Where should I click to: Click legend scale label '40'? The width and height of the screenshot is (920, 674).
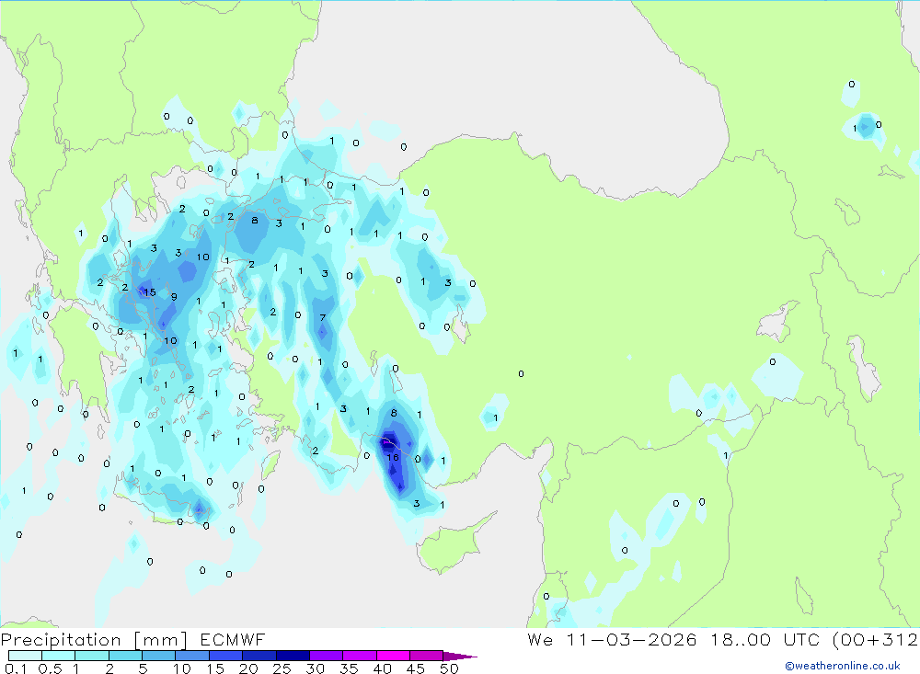click(382, 668)
